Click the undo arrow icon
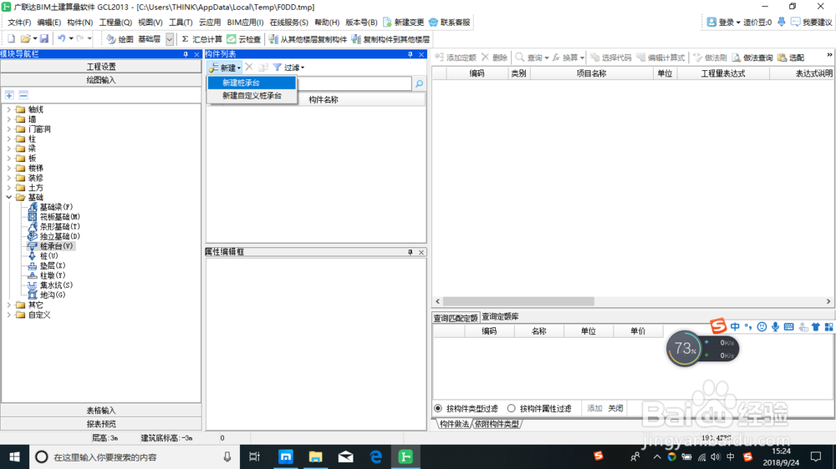This screenshot has width=836, height=469. click(62, 39)
